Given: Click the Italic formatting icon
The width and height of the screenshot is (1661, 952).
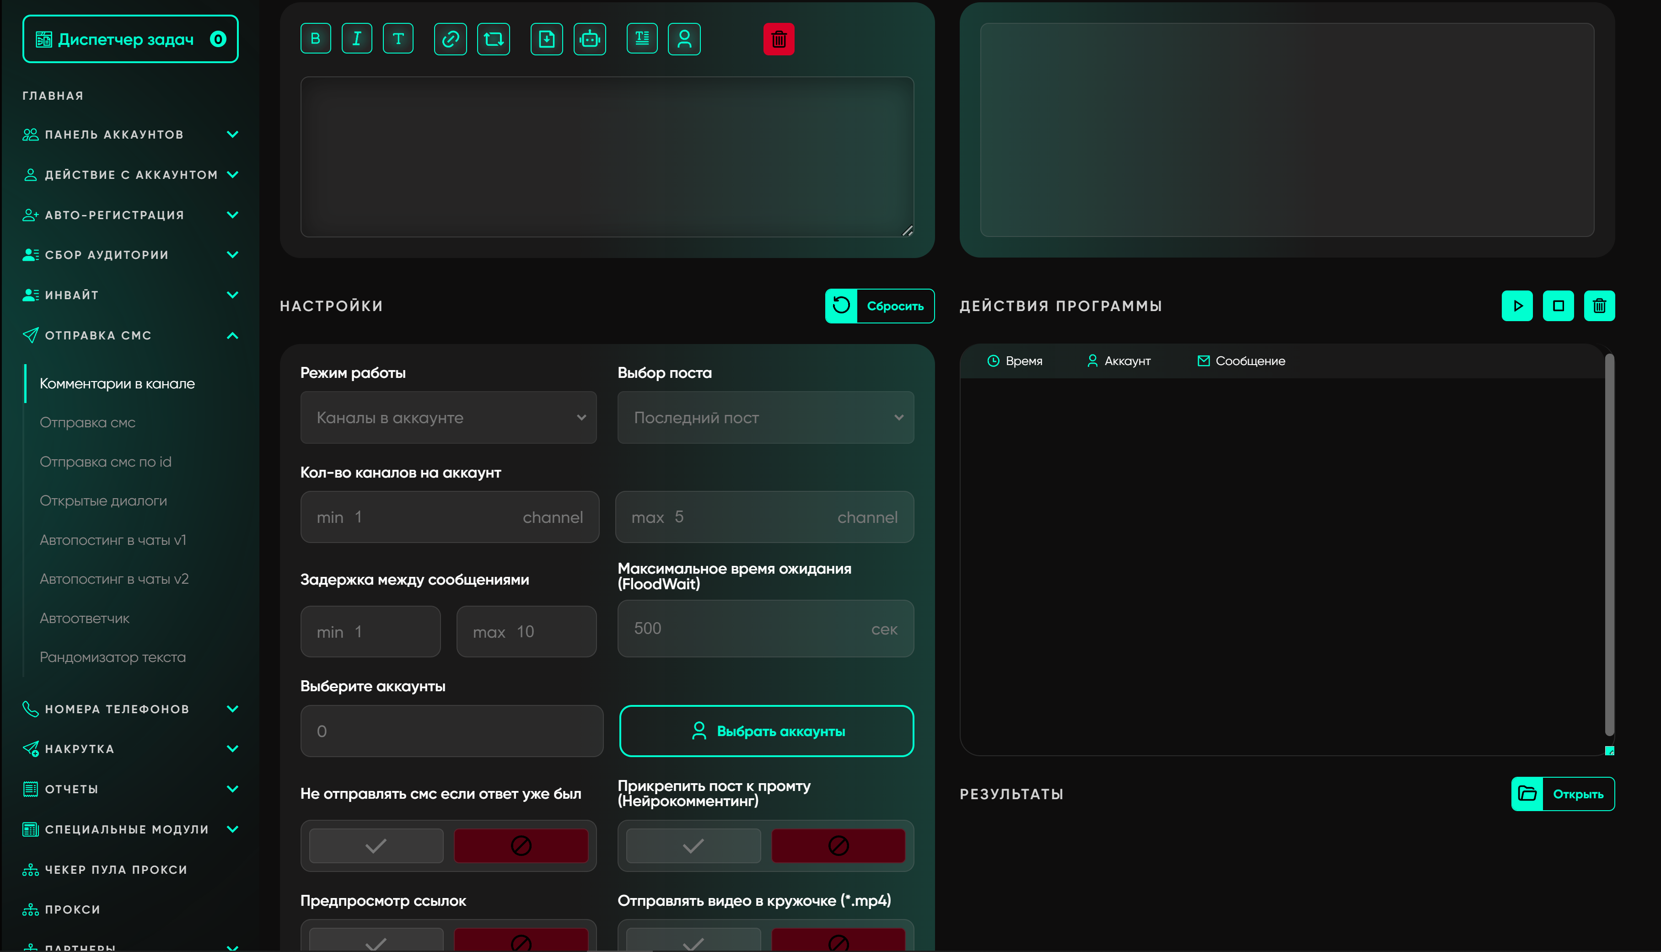Looking at the screenshot, I should [x=356, y=38].
